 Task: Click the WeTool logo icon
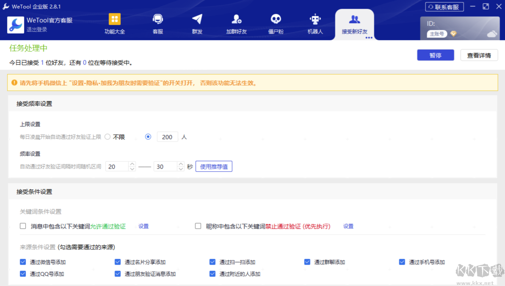pyautogui.click(x=16, y=25)
